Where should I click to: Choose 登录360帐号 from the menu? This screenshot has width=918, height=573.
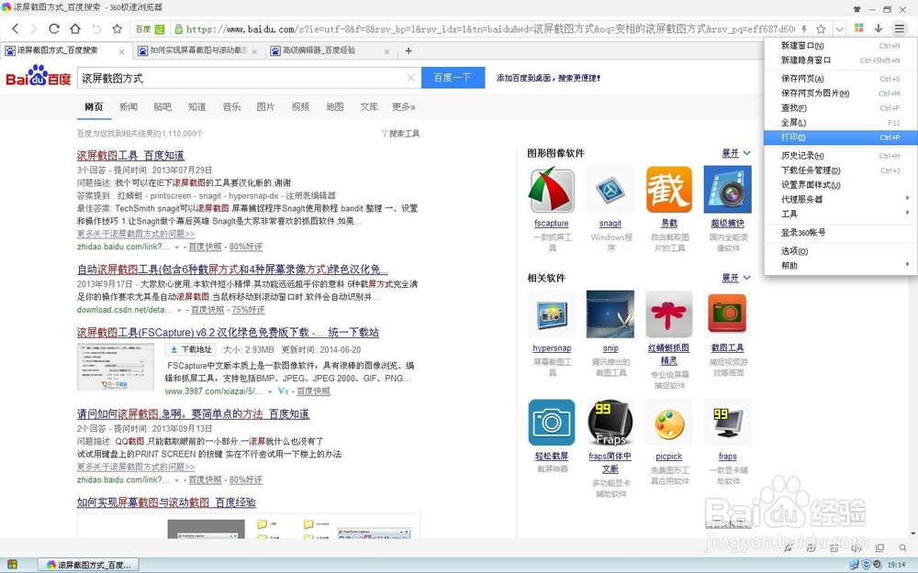pos(841,232)
